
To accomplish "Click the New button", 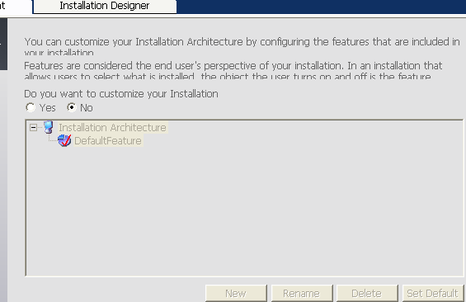I will click(x=236, y=294).
